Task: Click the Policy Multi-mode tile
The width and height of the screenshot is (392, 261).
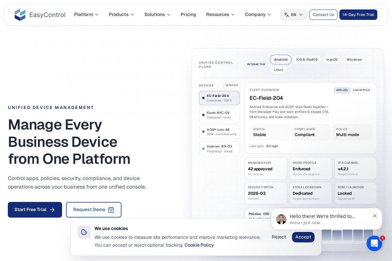Action: coord(352,132)
